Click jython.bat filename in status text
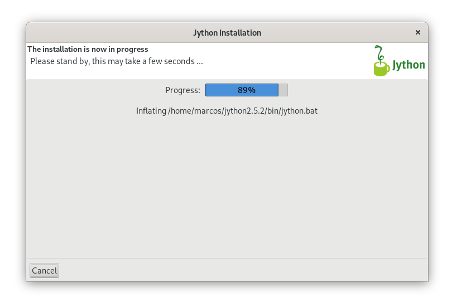The image size is (452, 307). tap(299, 111)
